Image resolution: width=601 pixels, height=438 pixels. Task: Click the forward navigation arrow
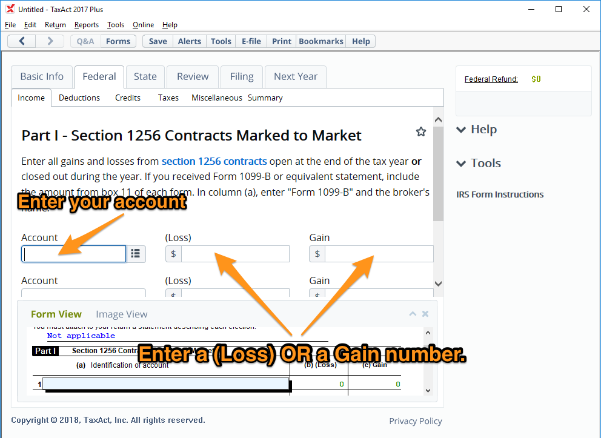[x=50, y=41]
